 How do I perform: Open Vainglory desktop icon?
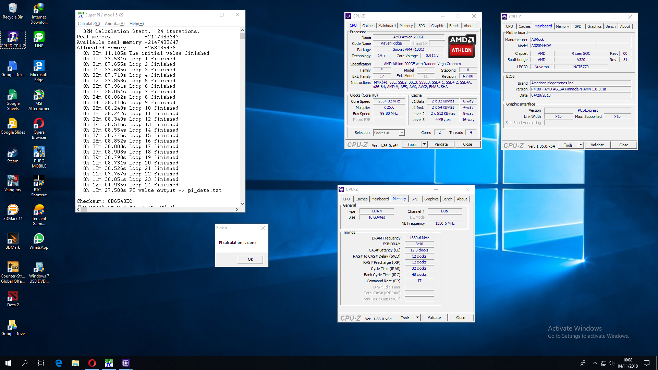[x=13, y=184]
